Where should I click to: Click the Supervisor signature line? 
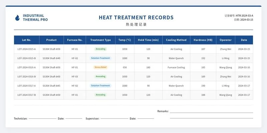(114, 118)
